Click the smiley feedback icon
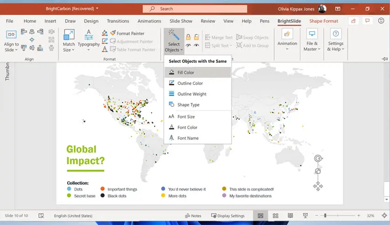 coord(381,21)
